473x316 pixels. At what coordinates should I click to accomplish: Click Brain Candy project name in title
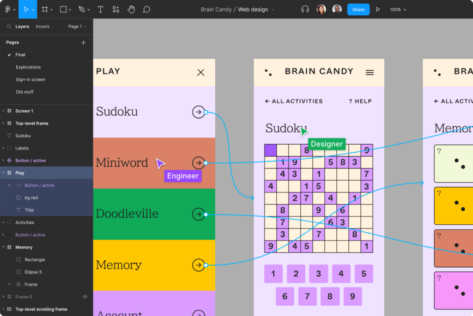coord(216,10)
